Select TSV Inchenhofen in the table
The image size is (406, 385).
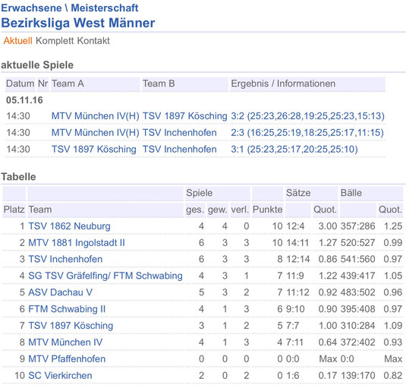click(65, 259)
